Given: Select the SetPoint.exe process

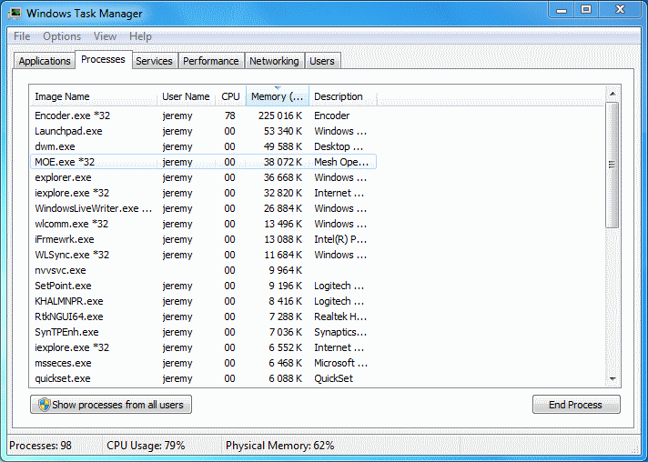Looking at the screenshot, I should tap(203, 286).
